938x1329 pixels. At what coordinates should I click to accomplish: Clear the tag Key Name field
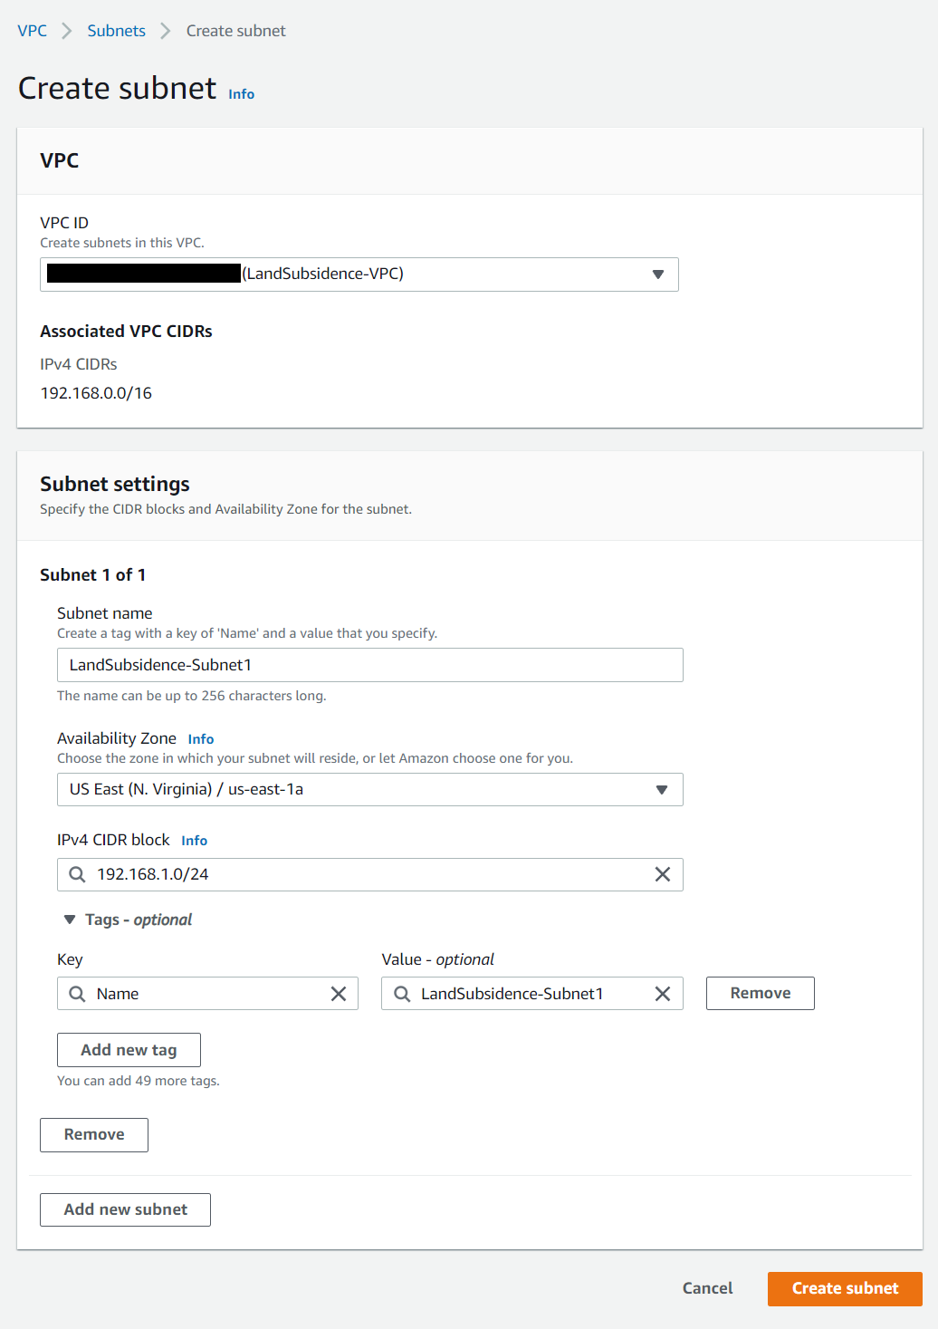[x=339, y=994]
